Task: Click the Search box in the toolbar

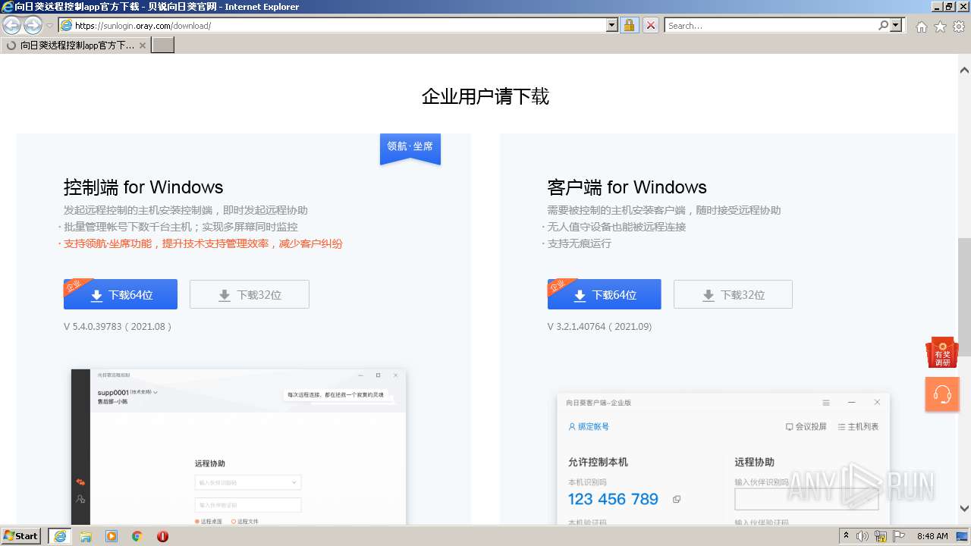Action: tap(770, 25)
